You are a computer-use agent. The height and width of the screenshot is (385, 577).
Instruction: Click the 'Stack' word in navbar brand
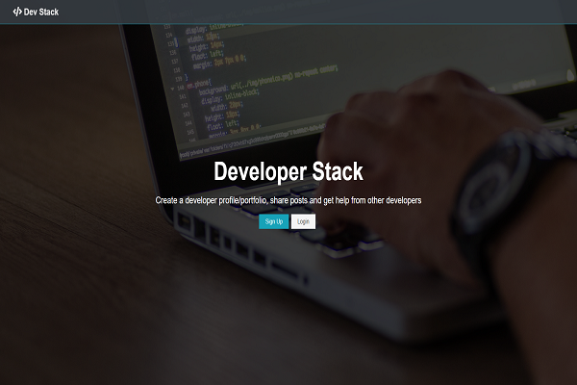(x=49, y=12)
